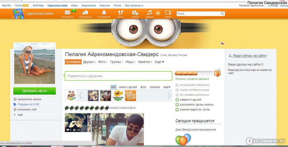Click the 'Поиск' search field
This screenshot has height=147, width=288.
[x=198, y=13]
